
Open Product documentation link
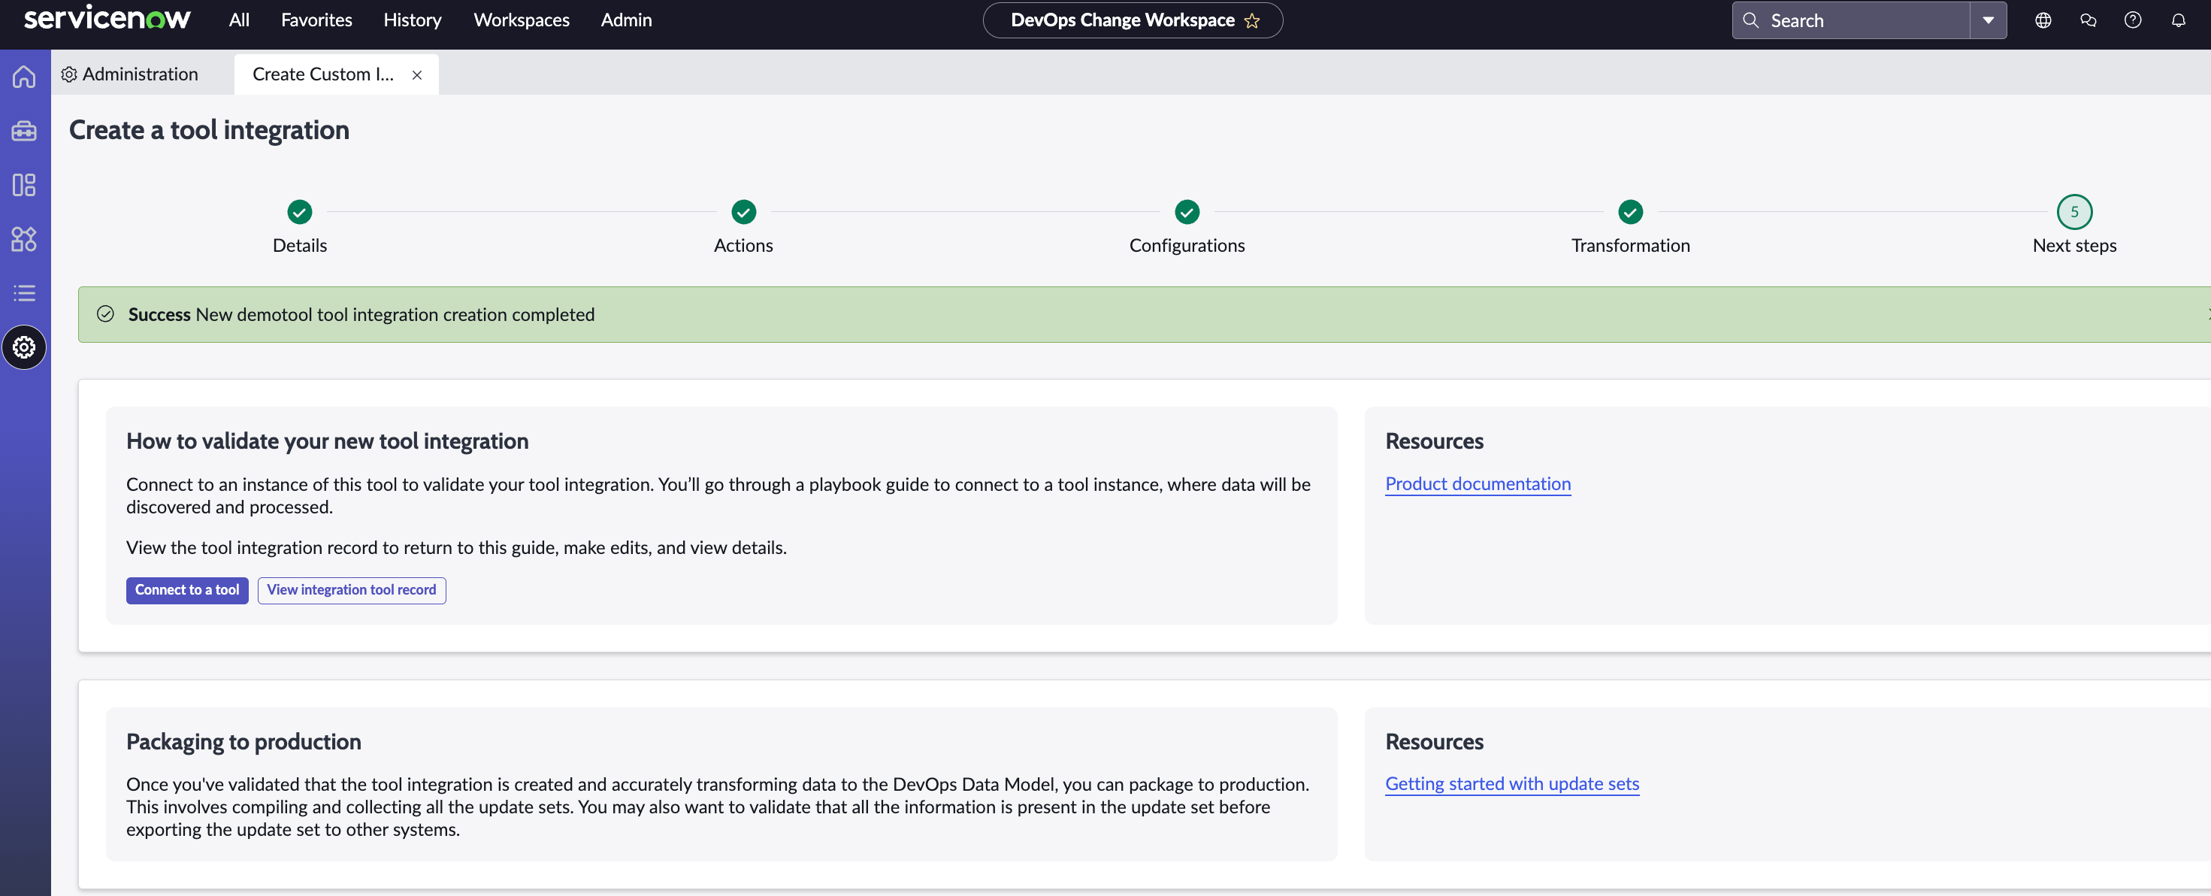[x=1478, y=484]
